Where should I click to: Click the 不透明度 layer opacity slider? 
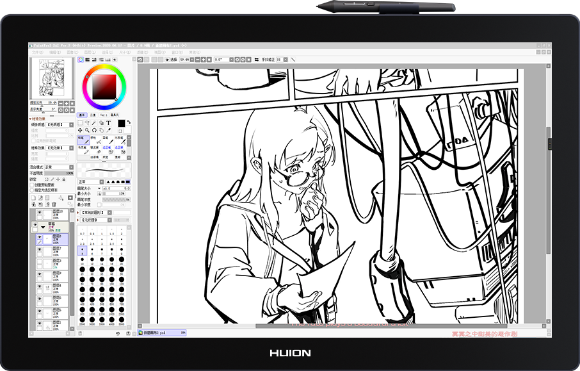coord(59,173)
